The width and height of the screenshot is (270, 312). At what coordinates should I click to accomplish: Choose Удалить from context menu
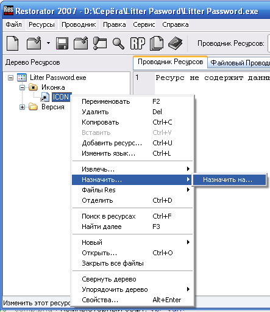point(132,112)
